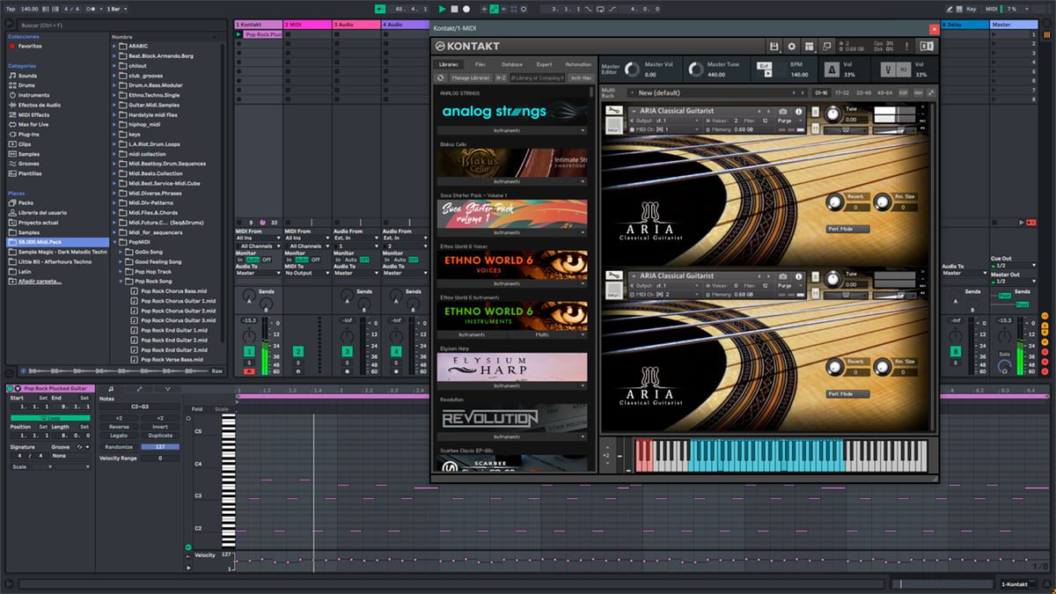This screenshot has height=594, width=1056.
Task: Click the Duplicate notes button
Action: [x=160, y=436]
